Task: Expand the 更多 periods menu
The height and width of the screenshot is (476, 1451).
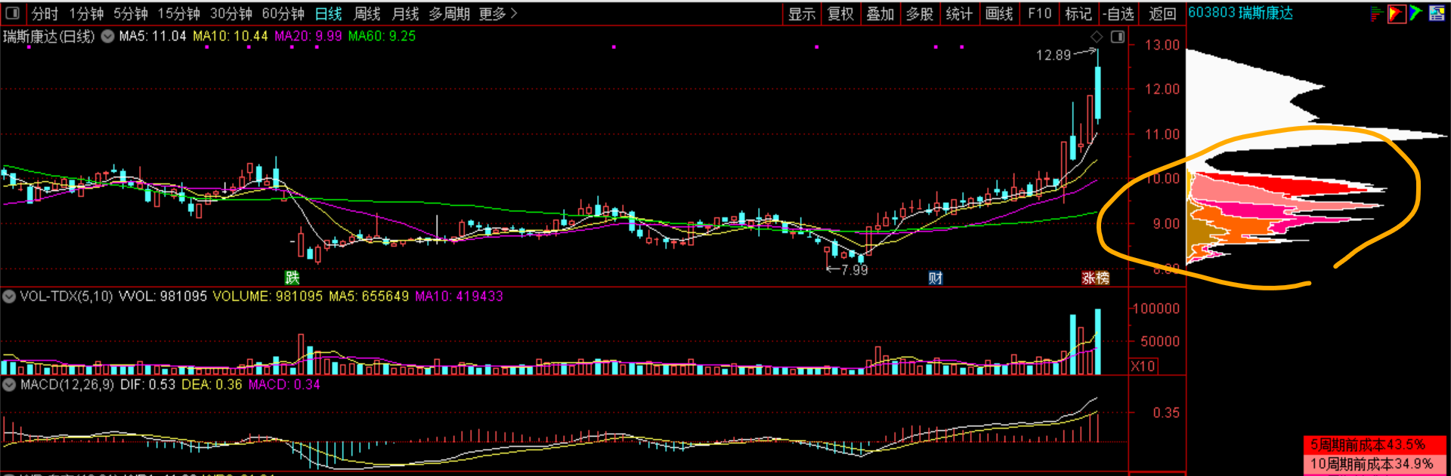Action: pos(498,14)
